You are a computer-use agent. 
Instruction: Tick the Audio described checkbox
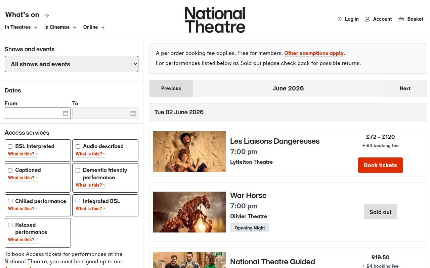point(78,146)
